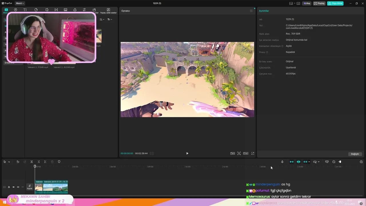
Task: Click the trash delete icon in timeline toolbar
Action: point(52,162)
